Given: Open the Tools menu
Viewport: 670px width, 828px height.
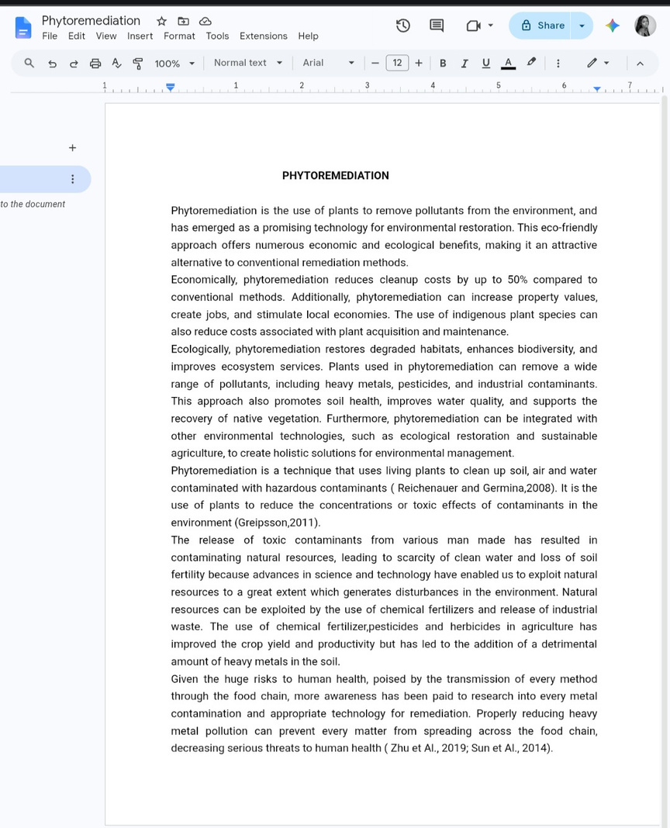Looking at the screenshot, I should click(x=217, y=36).
